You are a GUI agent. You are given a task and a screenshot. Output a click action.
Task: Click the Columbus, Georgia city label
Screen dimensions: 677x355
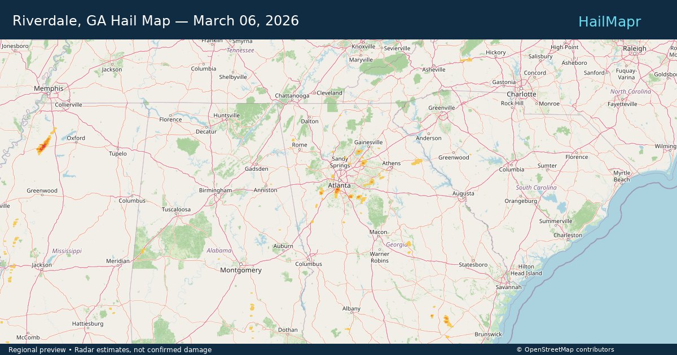309,264
